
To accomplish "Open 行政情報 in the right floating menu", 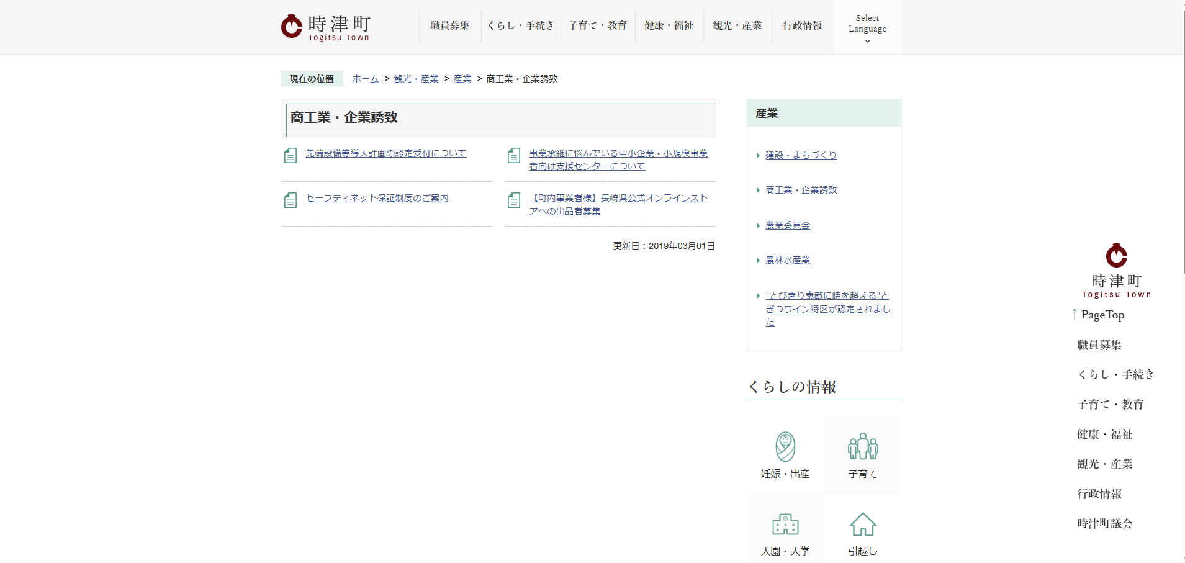I will tap(1099, 493).
